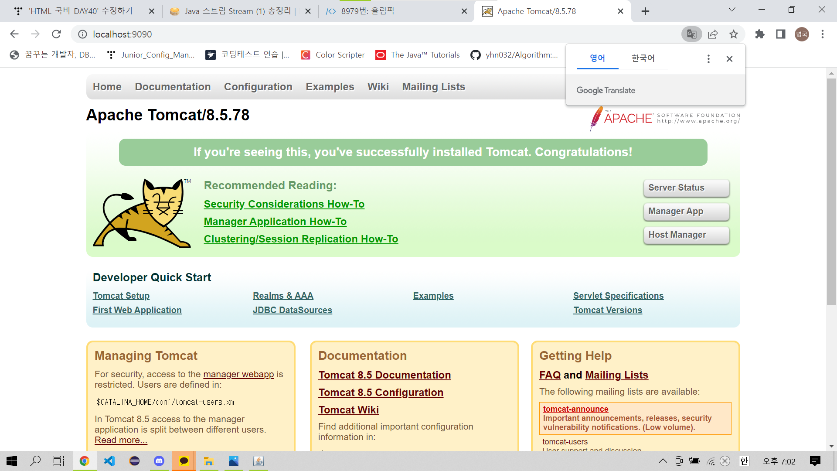The image size is (837, 471).
Task: Open Manager Application How-To link
Action: pyautogui.click(x=275, y=222)
